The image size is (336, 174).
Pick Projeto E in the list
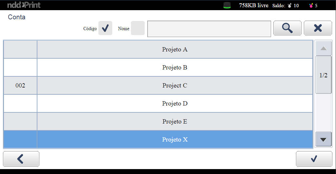tap(175, 122)
